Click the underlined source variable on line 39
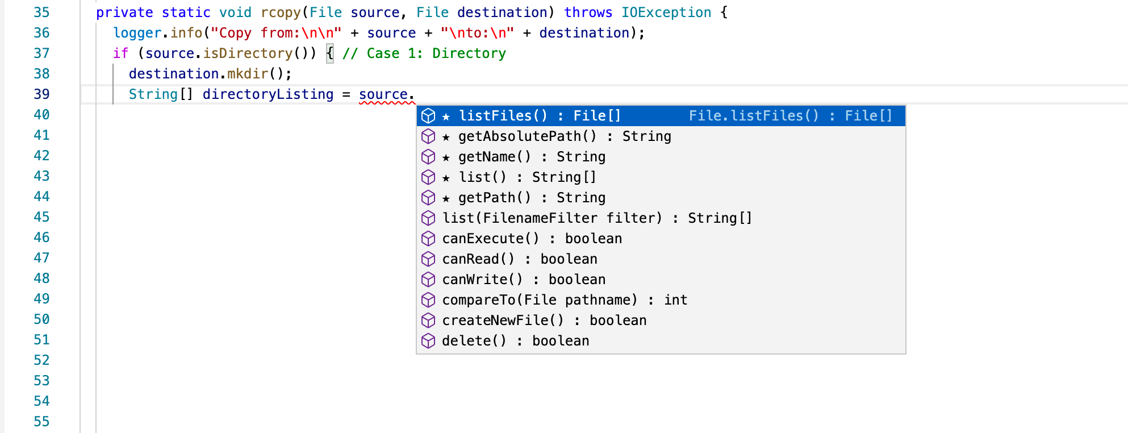The height and width of the screenshot is (433, 1128). pyautogui.click(x=383, y=94)
